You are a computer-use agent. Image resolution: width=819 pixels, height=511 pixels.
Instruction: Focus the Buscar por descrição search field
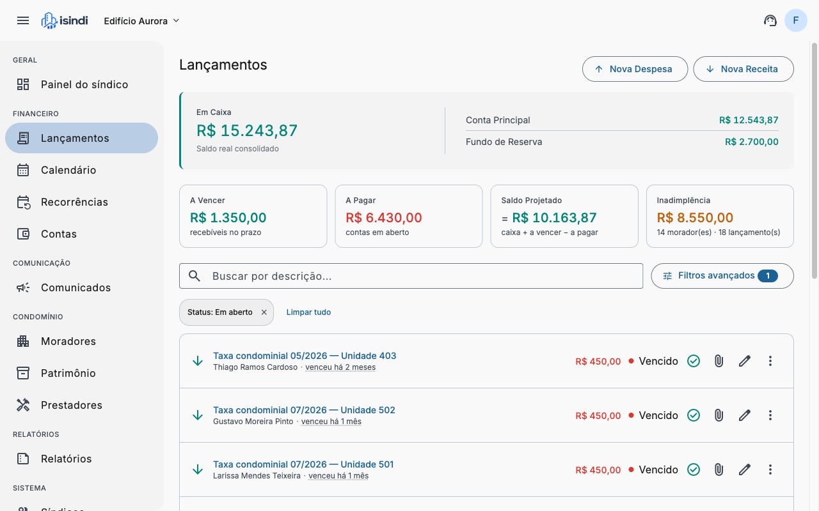(411, 276)
